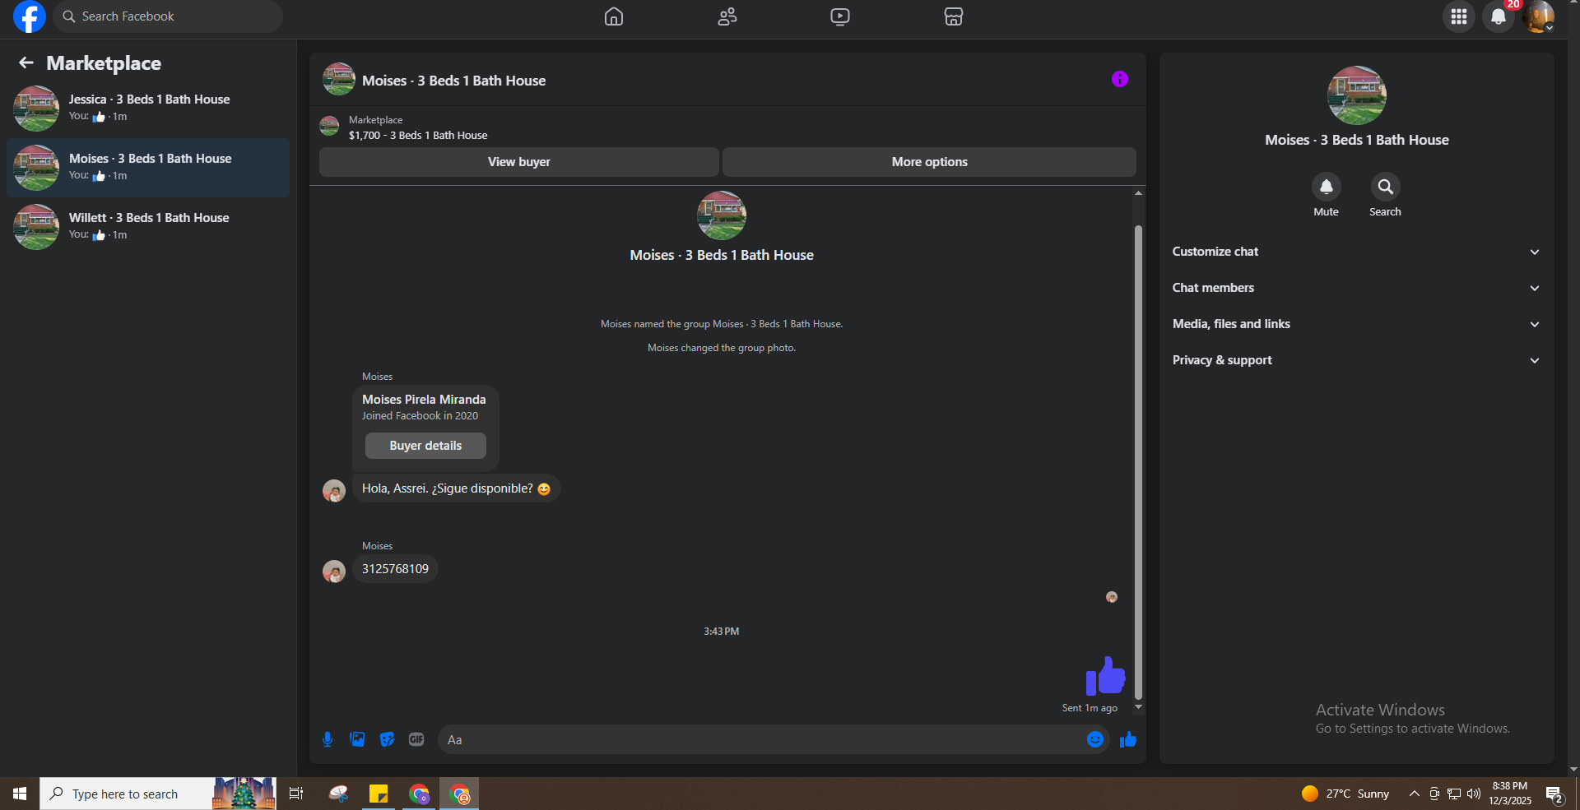Screen dimensions: 1580x810
Task: Click the large house photo in the message thread
Action: pos(722,215)
